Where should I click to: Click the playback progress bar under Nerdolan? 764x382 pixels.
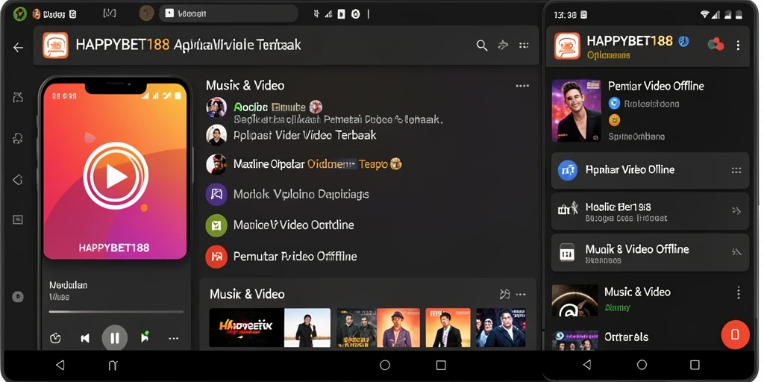point(116,311)
